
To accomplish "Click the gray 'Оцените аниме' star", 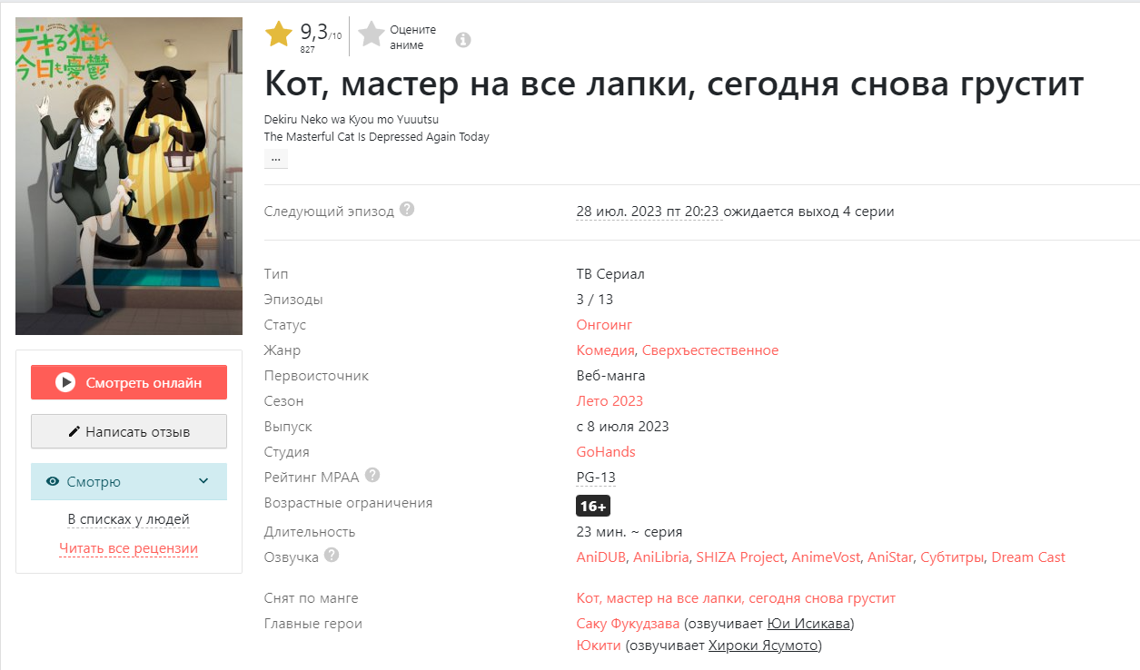I will click(371, 34).
